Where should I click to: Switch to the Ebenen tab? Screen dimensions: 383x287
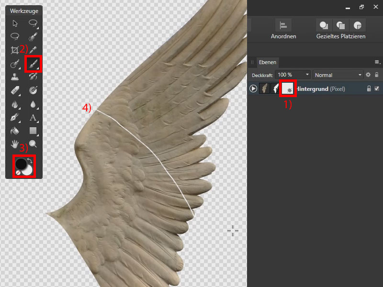268,62
